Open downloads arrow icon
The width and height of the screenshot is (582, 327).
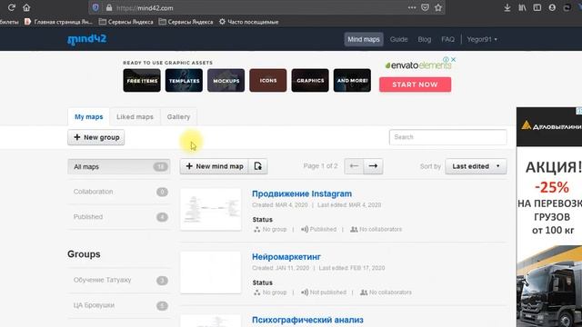(x=507, y=7)
